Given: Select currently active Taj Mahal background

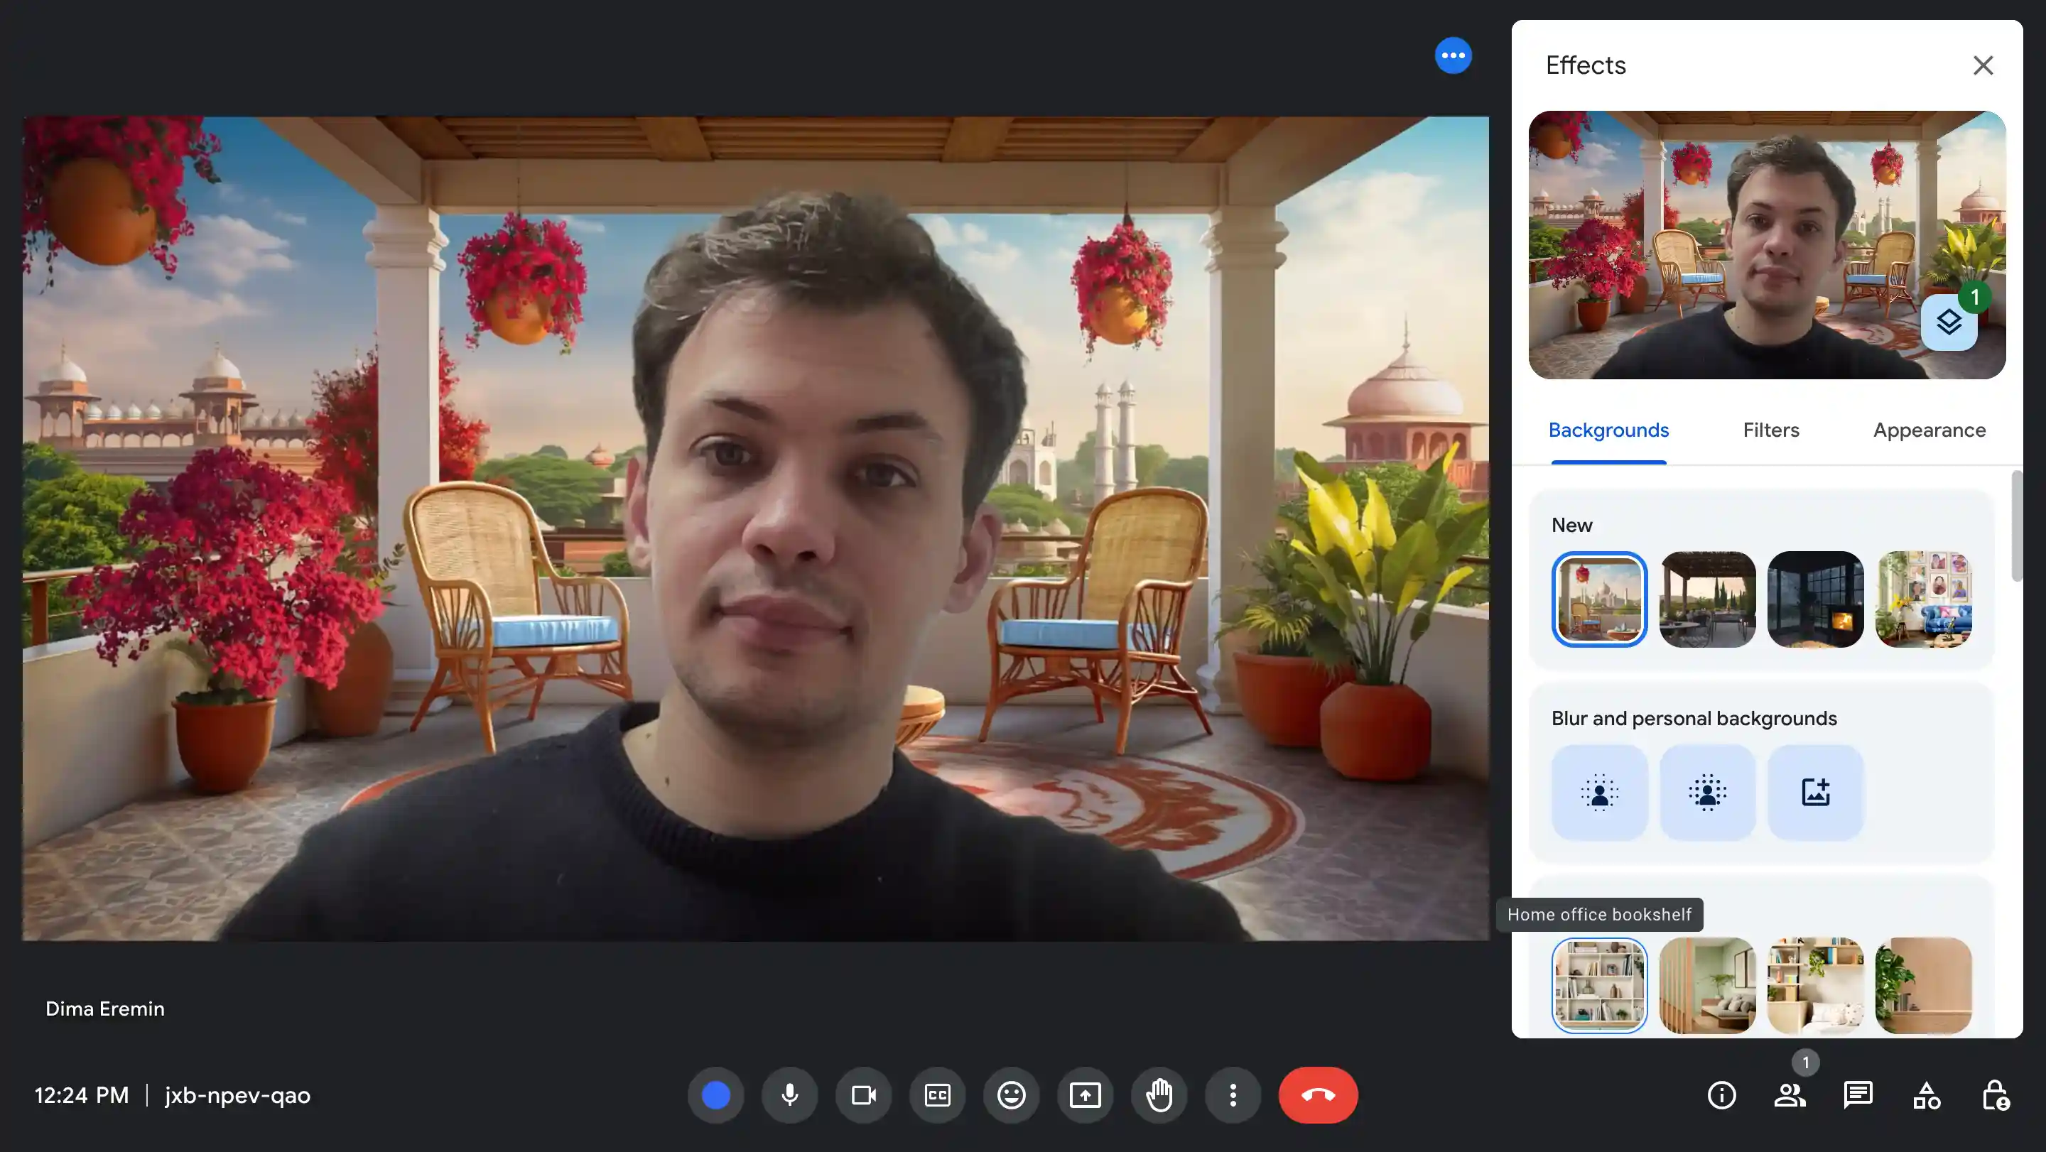Looking at the screenshot, I should (x=1599, y=599).
